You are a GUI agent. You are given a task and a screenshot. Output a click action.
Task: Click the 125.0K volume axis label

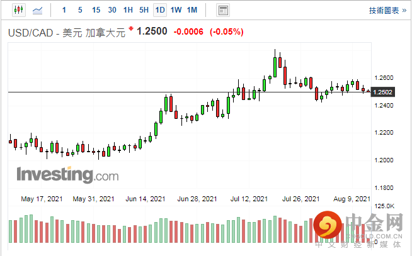(x=384, y=206)
